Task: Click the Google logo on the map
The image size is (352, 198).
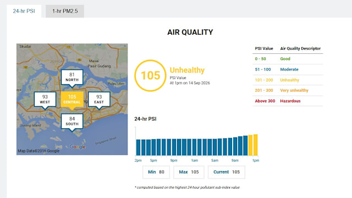Action: [x=77, y=147]
